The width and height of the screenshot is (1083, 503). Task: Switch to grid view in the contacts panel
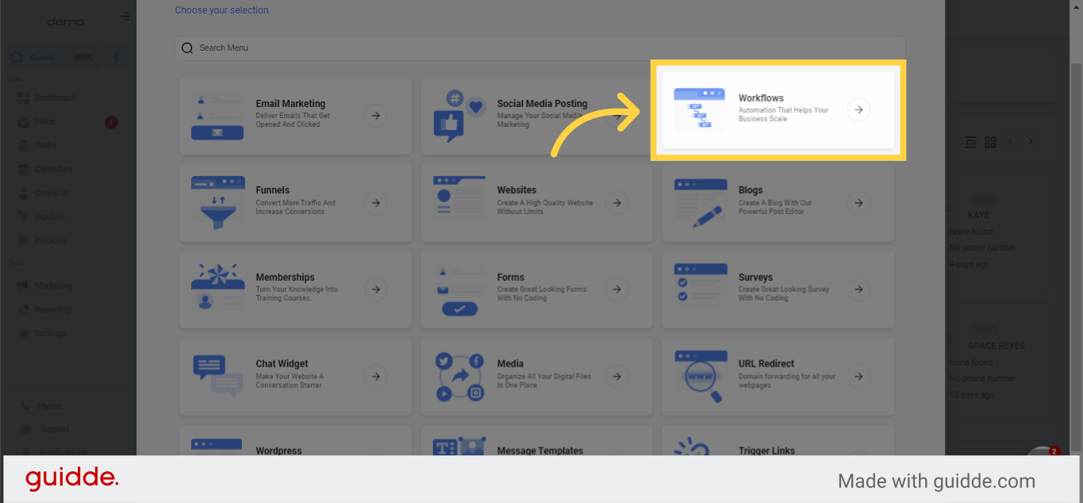[990, 142]
